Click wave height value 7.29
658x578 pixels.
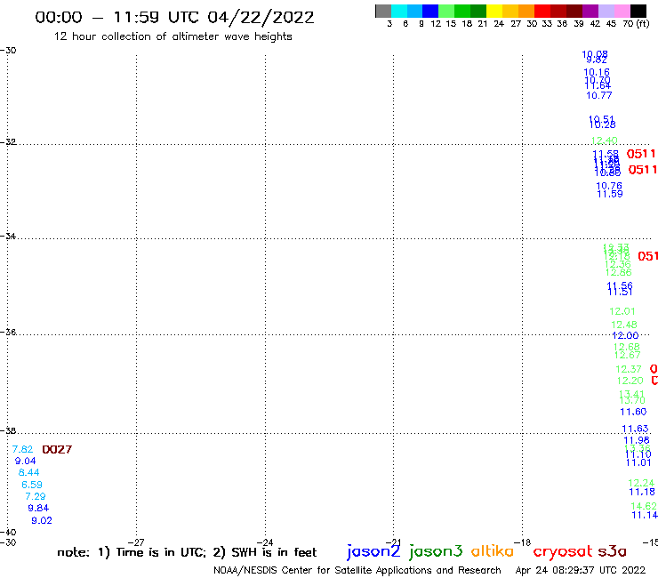[36, 496]
